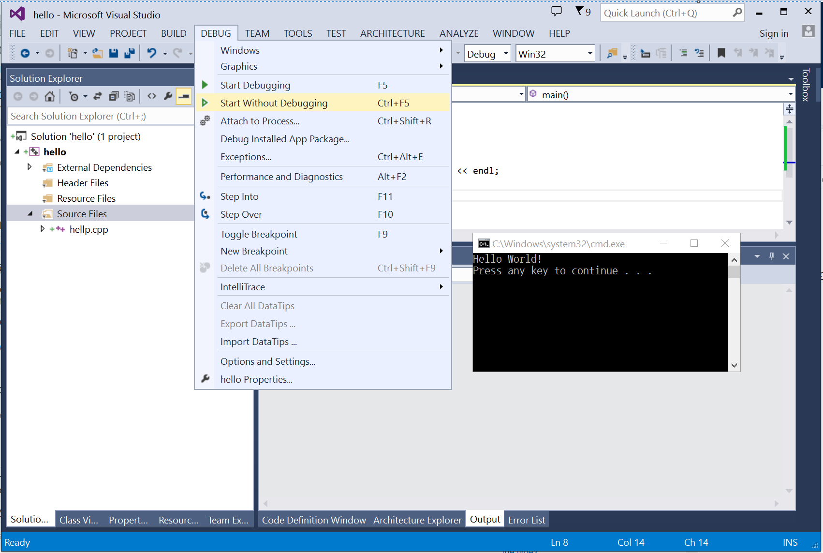
Task: Click the View Code angle-brackets icon
Action: tap(152, 96)
